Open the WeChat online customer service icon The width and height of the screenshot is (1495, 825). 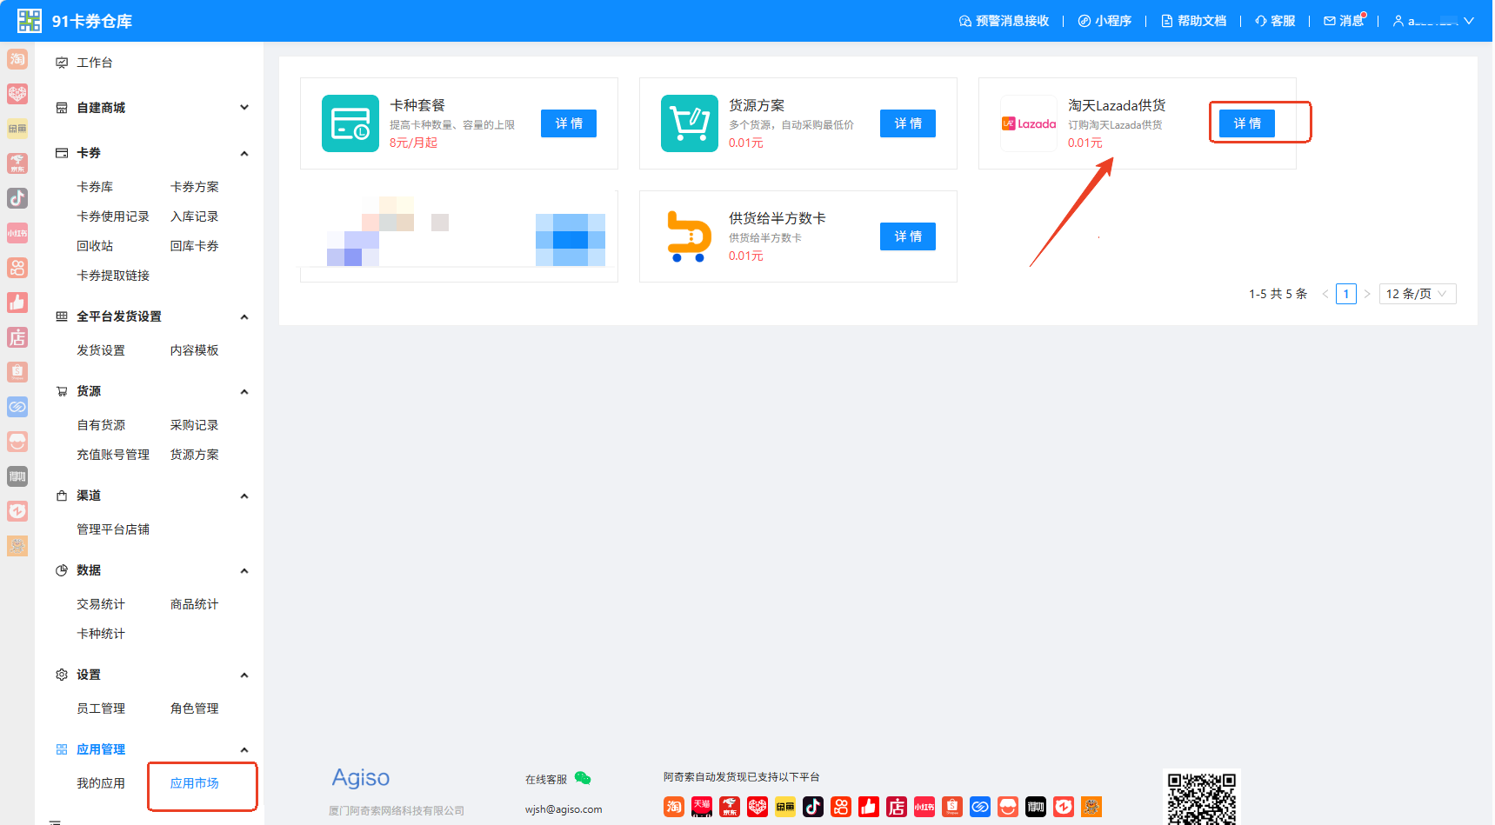pyautogui.click(x=583, y=778)
